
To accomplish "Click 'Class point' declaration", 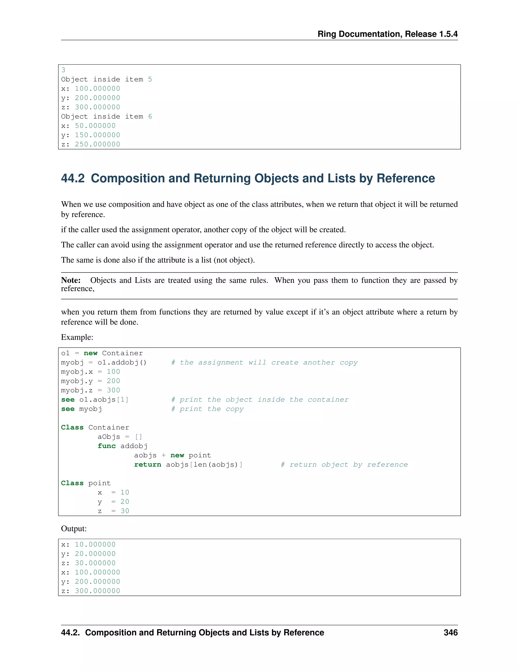I will point(85,483).
